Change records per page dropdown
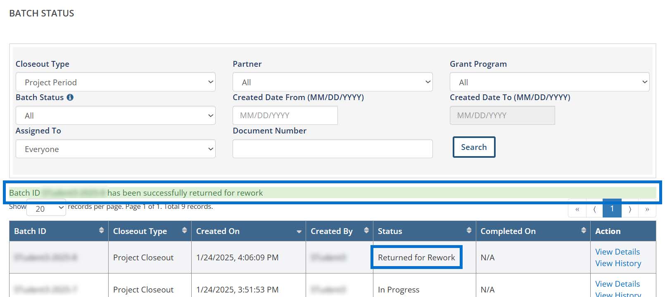This screenshot has width=665, height=297. click(x=46, y=208)
